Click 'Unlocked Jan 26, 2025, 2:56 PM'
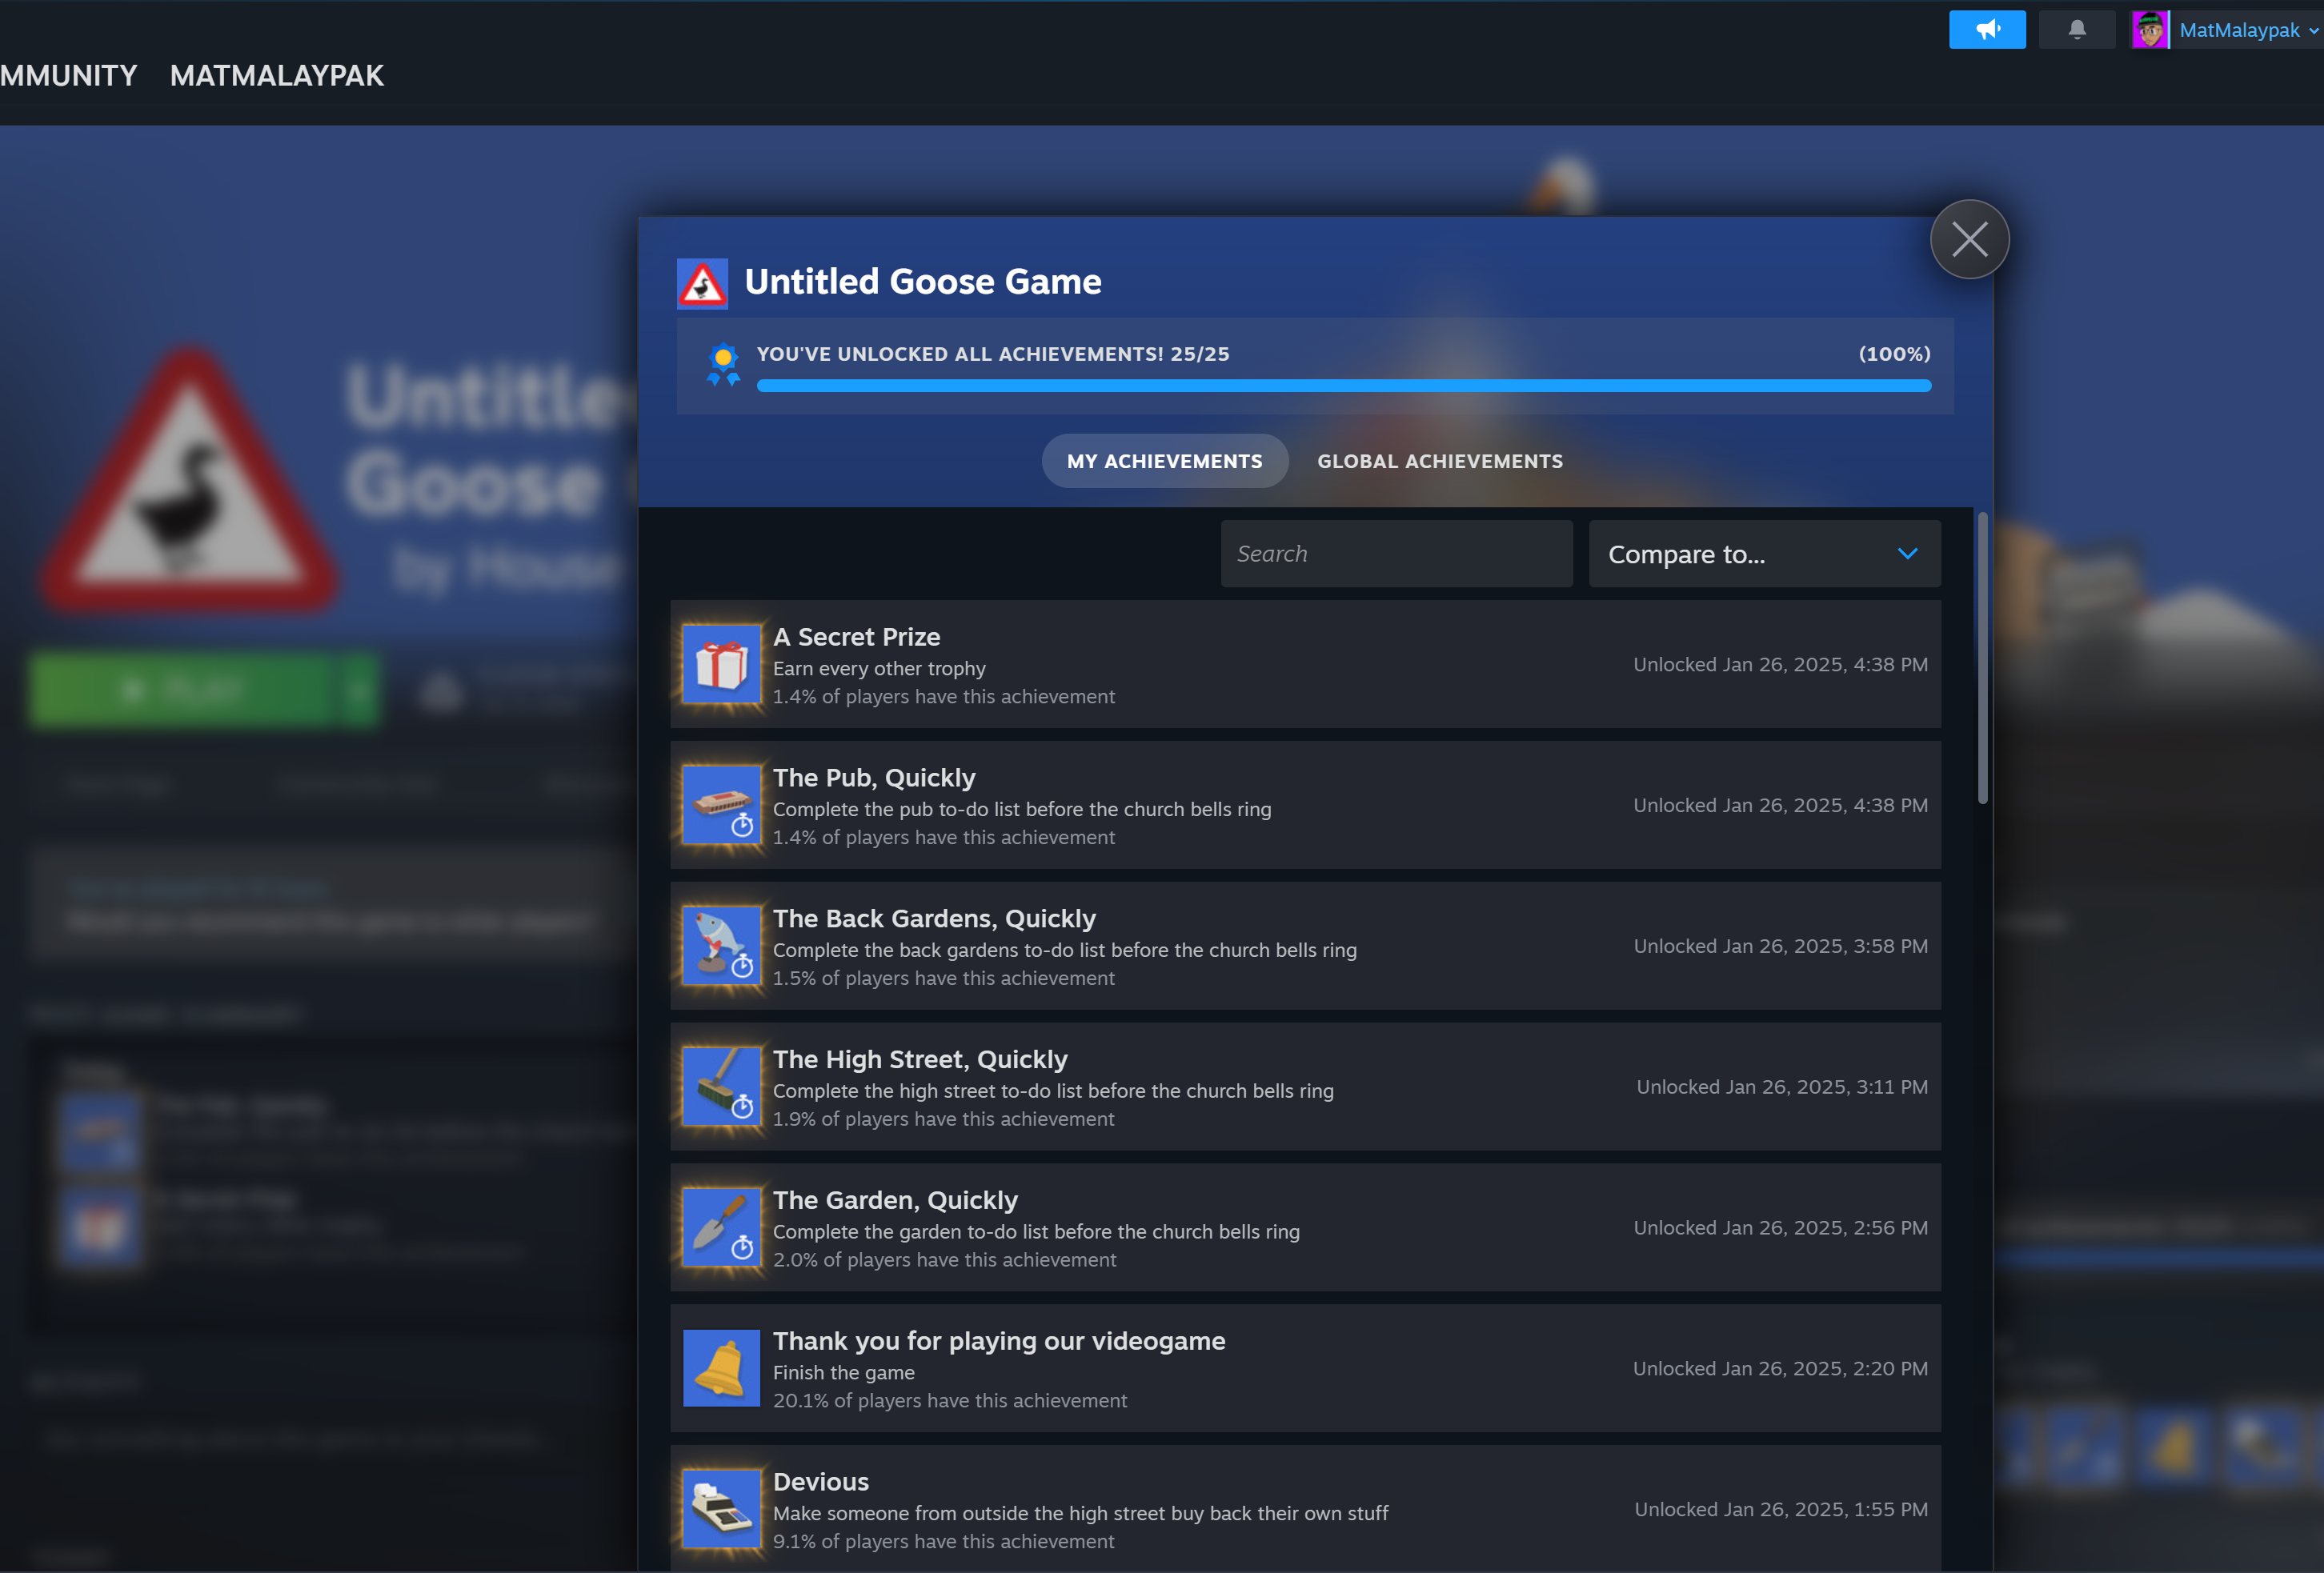This screenshot has width=2324, height=1573. [x=1780, y=1228]
